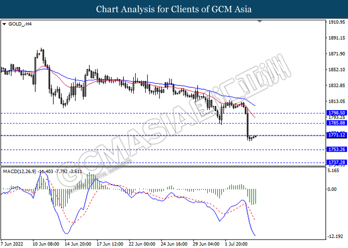Click the -12.192 MACD scale value

point(335,237)
